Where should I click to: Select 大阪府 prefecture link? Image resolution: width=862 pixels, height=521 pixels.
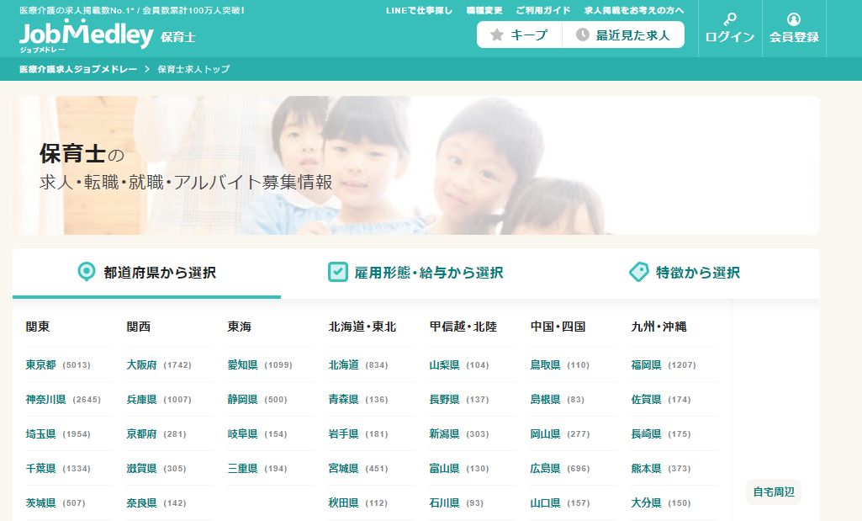pyautogui.click(x=142, y=365)
